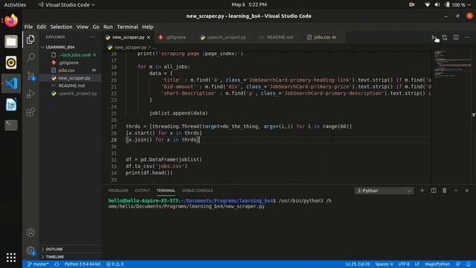This screenshot has height=268, width=476.
Task: Open the Explorer view in activity bar
Action: 30,39
